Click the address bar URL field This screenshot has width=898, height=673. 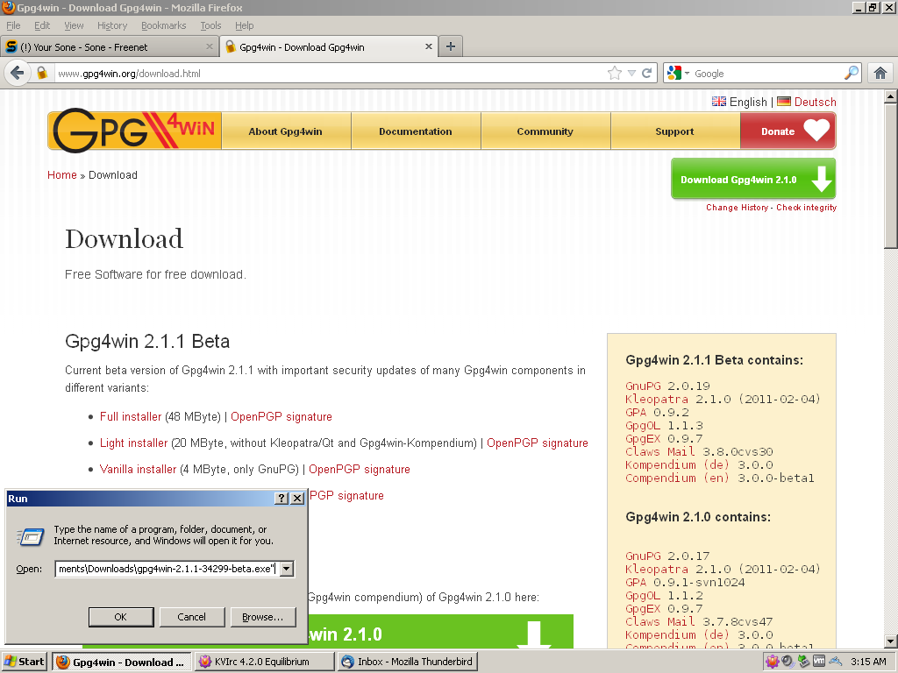pyautogui.click(x=330, y=74)
